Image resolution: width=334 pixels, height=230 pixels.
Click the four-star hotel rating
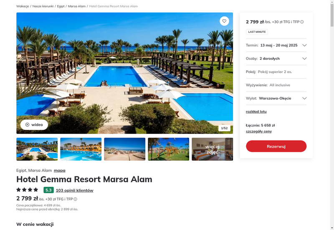click(x=27, y=190)
